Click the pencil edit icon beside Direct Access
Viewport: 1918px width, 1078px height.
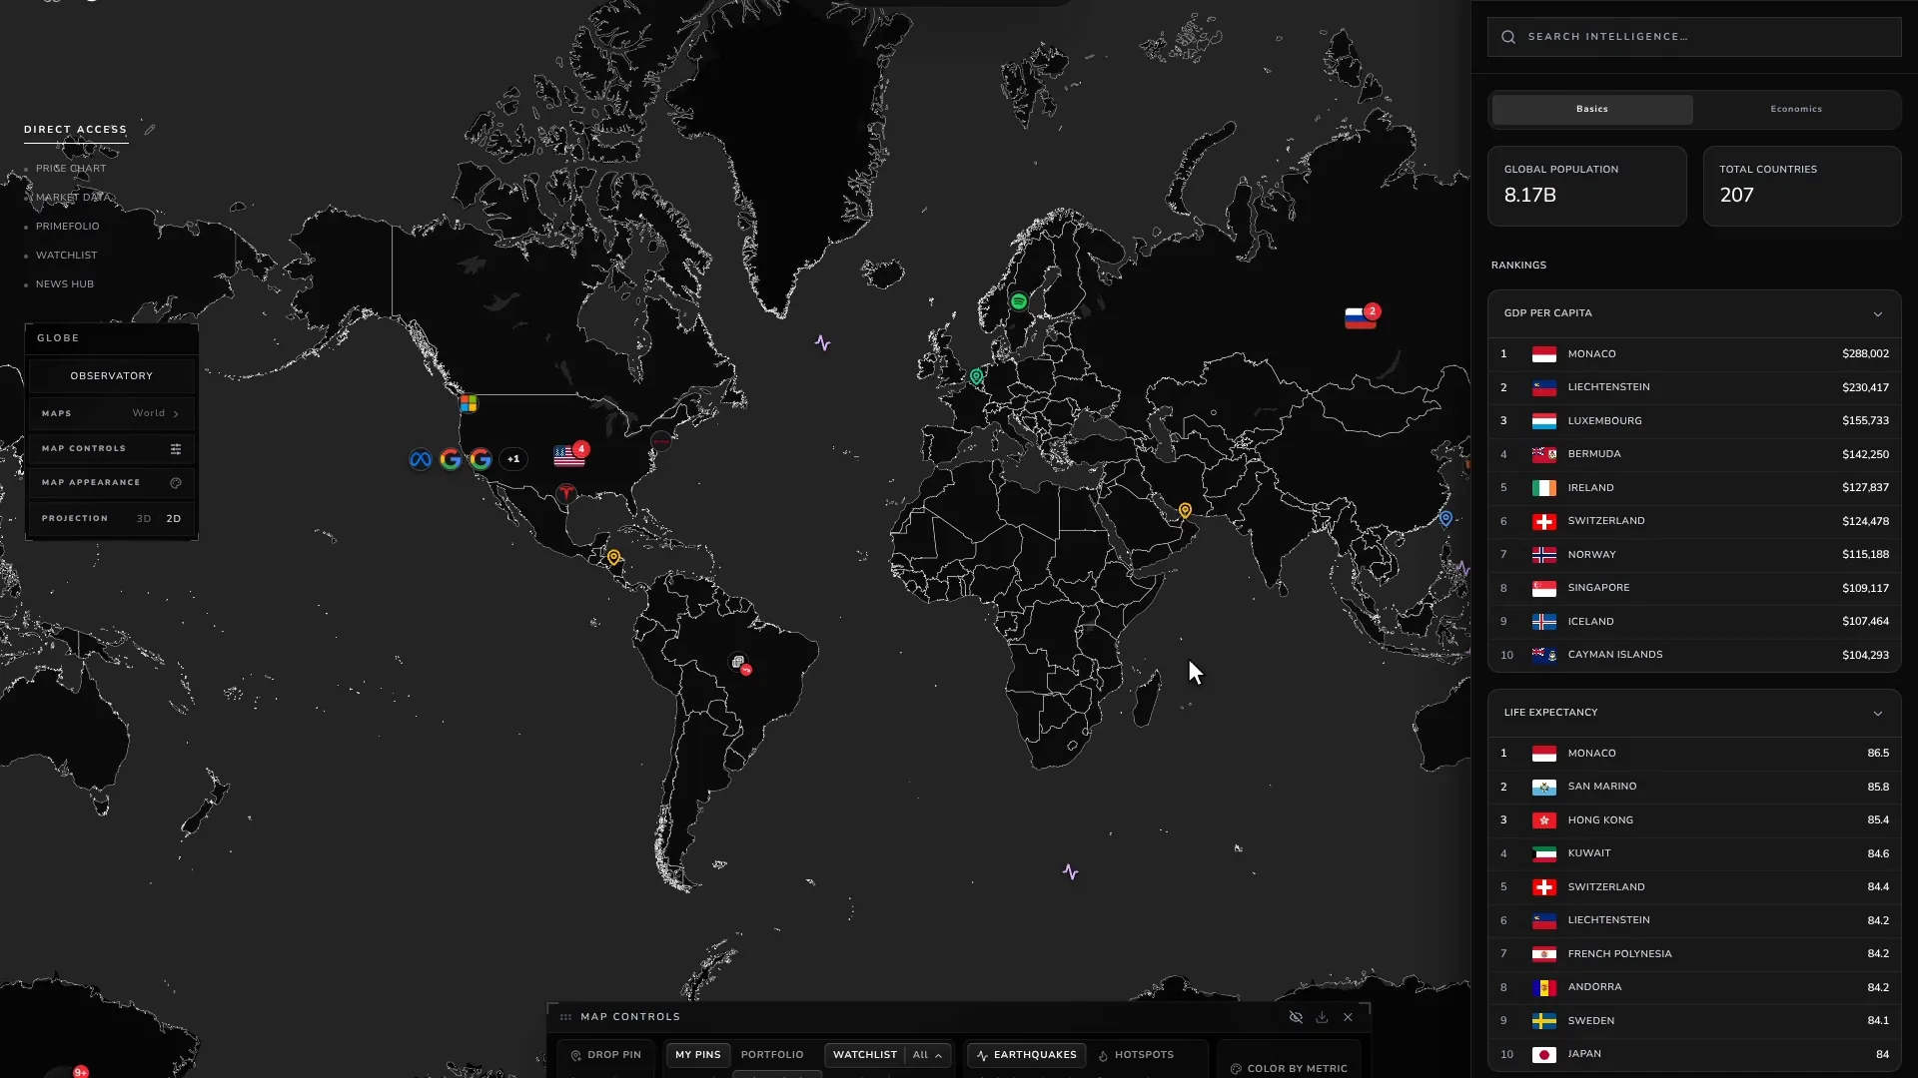coord(149,130)
